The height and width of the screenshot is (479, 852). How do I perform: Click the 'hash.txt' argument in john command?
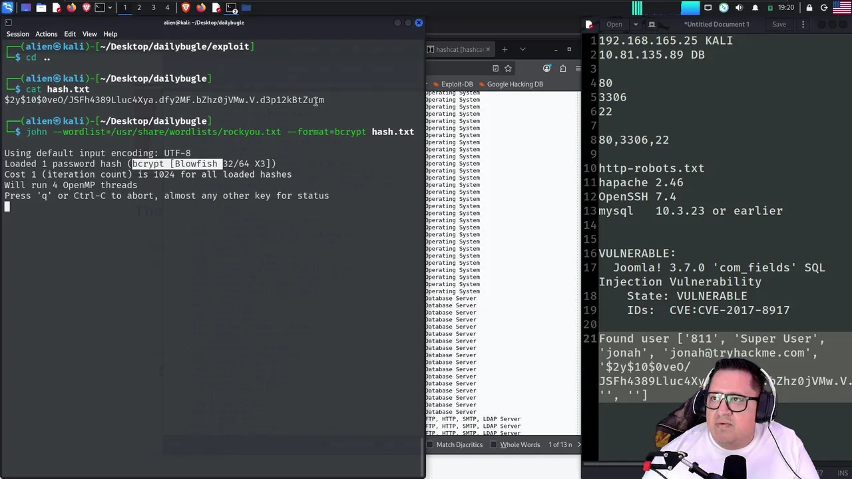click(393, 132)
